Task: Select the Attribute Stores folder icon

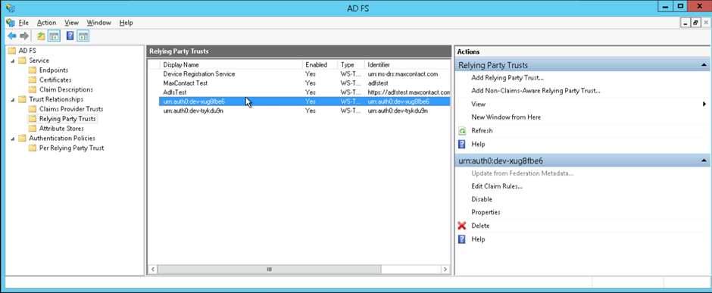Action: [x=33, y=129]
